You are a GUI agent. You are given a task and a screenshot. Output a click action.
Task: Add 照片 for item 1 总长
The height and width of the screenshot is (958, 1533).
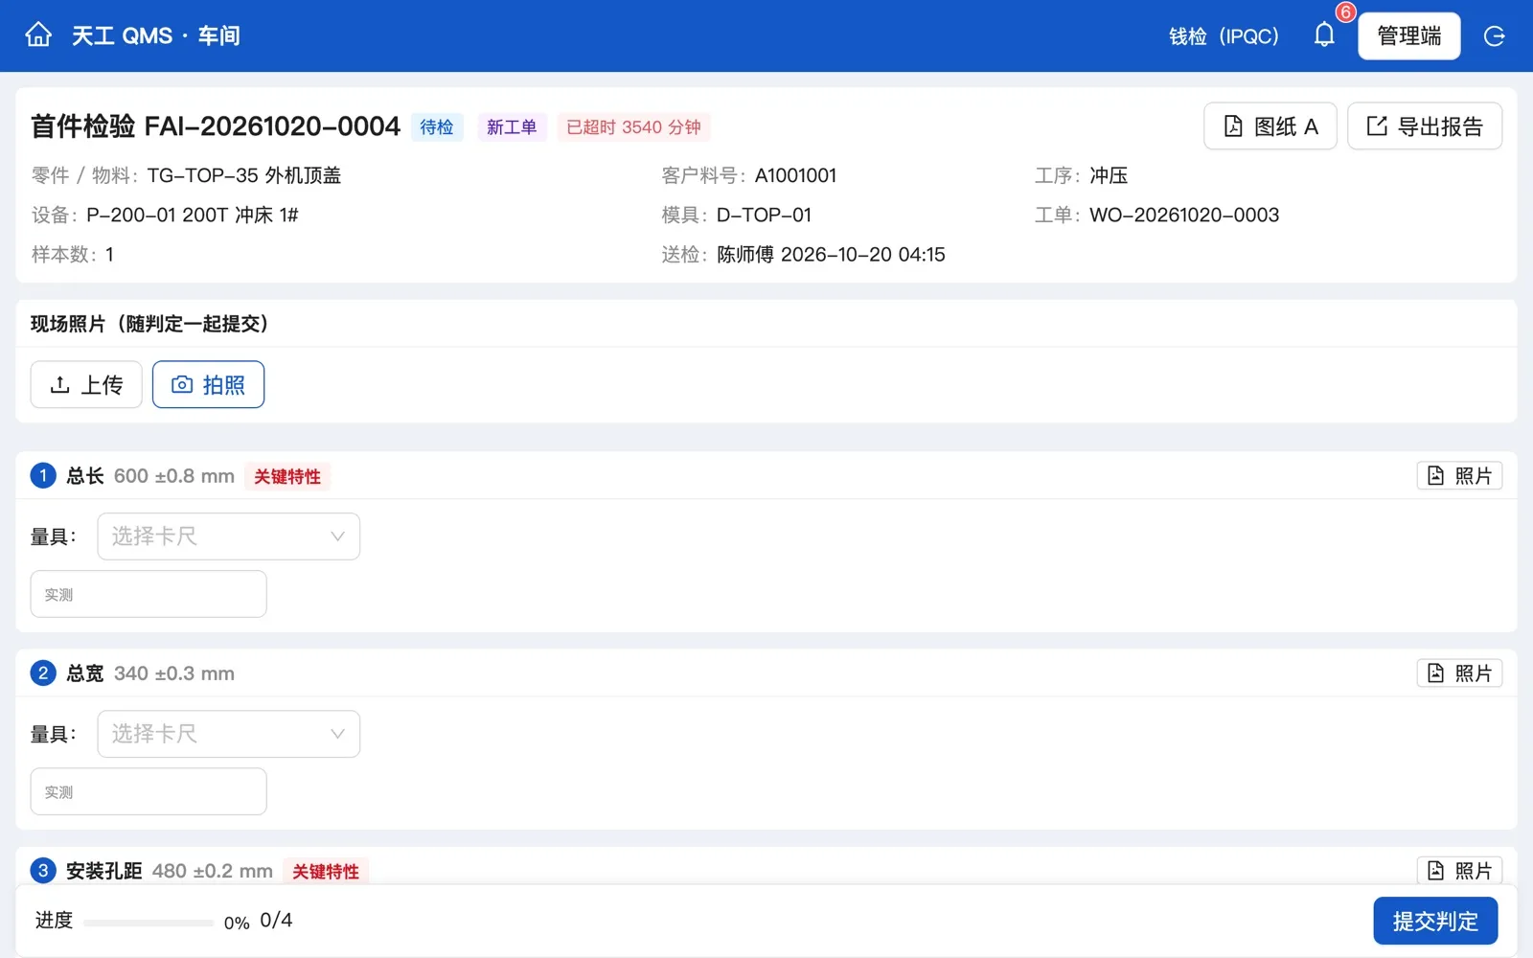1459,476
